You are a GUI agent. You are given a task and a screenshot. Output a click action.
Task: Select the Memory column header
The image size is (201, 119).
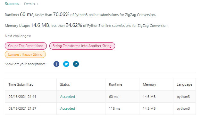(x=149, y=84)
